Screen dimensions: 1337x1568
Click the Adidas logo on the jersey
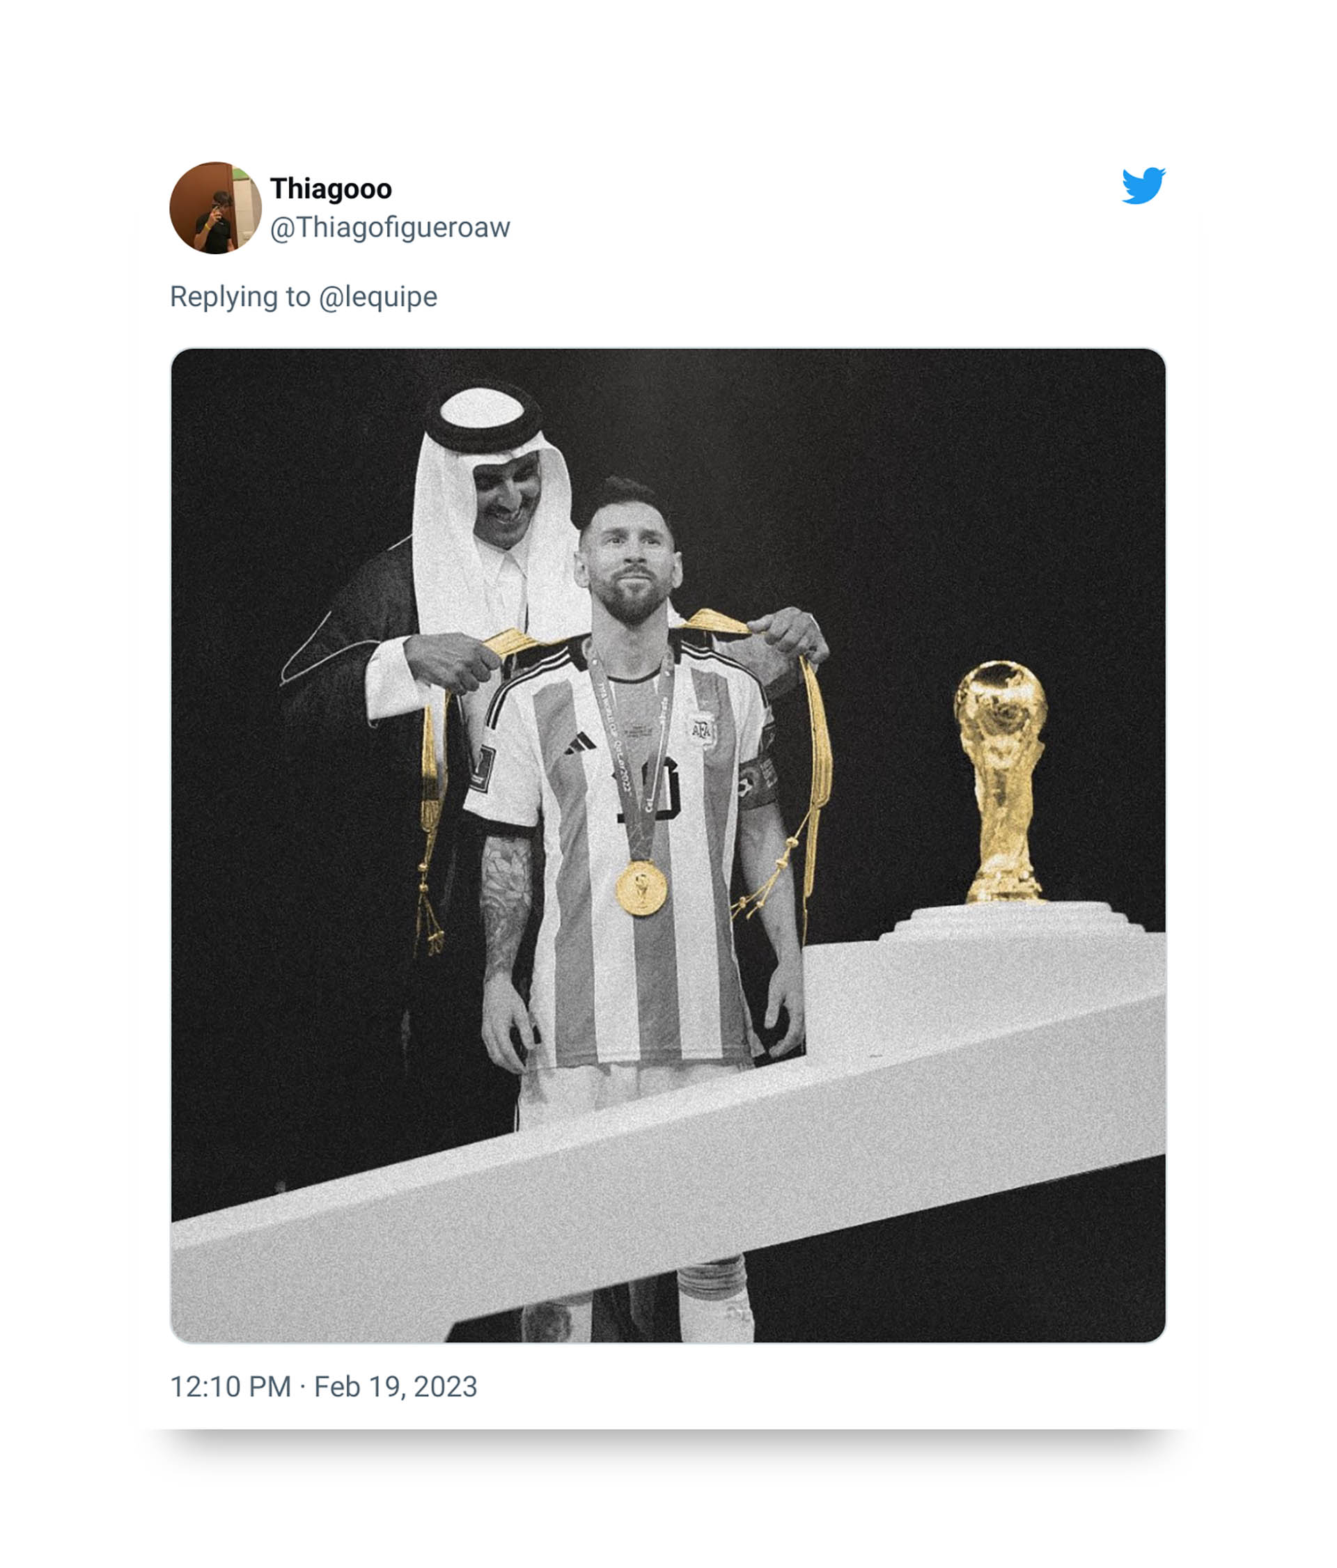tap(581, 743)
